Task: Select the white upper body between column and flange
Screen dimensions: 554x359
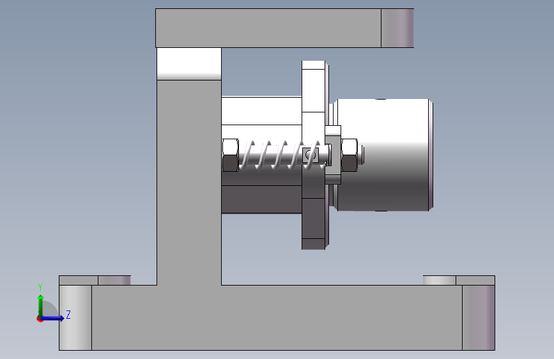Action: [x=261, y=111]
